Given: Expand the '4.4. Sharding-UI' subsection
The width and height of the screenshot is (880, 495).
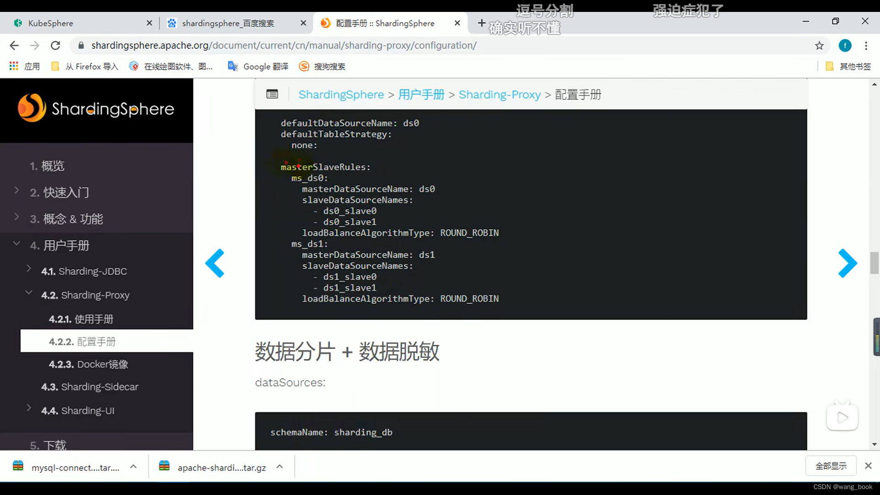Looking at the screenshot, I should (x=29, y=408).
